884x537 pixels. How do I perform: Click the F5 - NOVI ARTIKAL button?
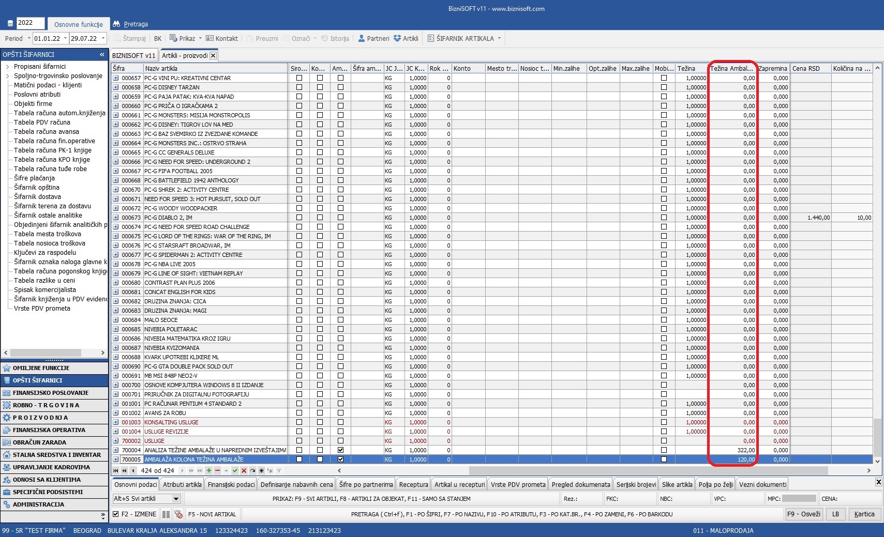pos(212,514)
